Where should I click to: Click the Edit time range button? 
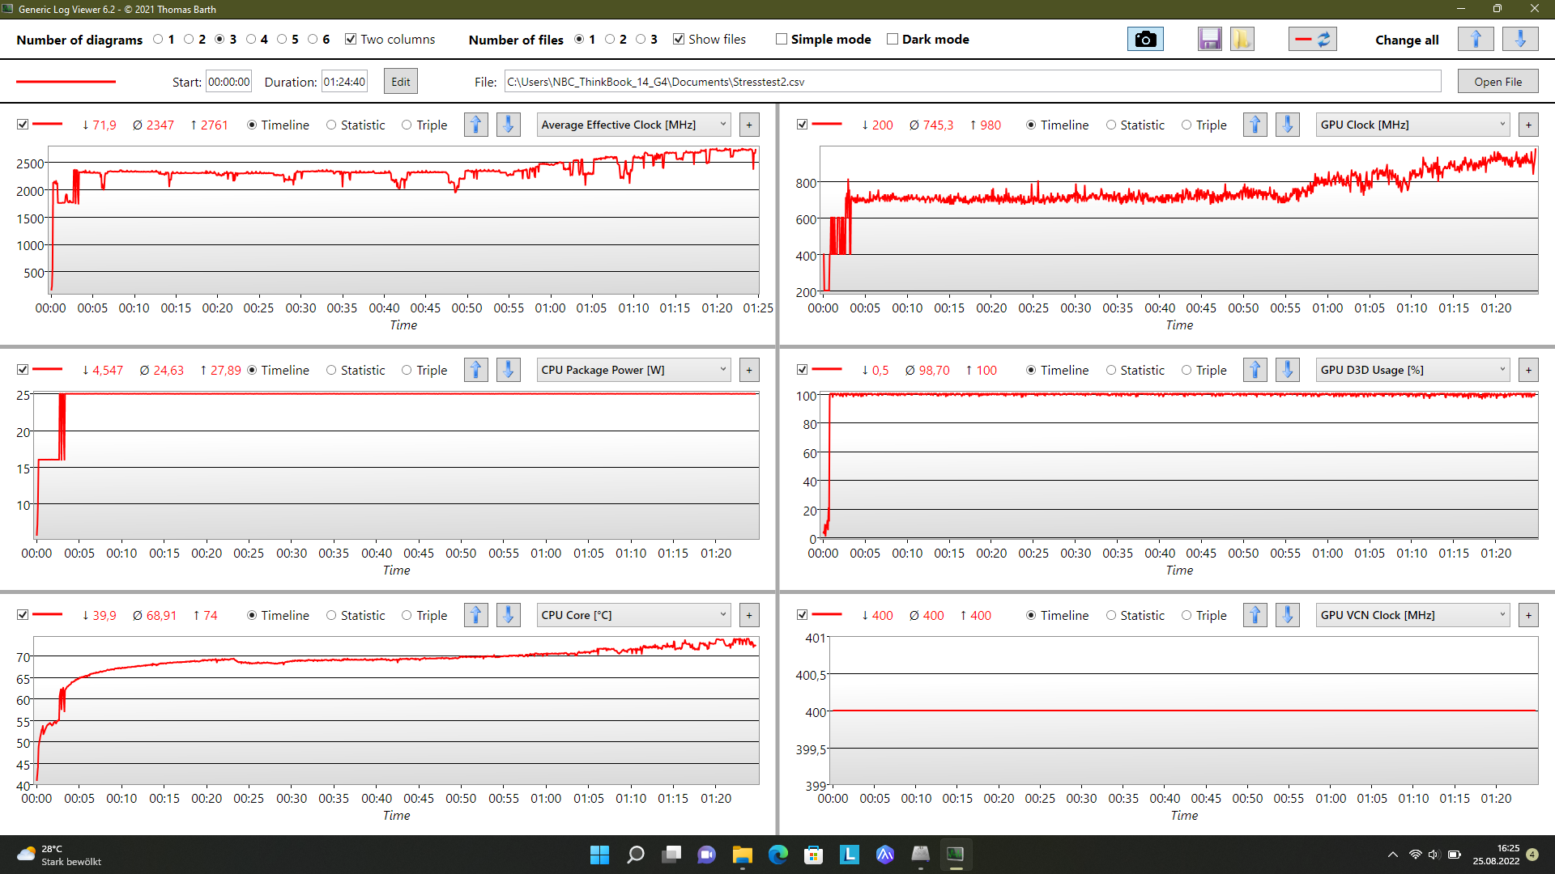pyautogui.click(x=400, y=82)
